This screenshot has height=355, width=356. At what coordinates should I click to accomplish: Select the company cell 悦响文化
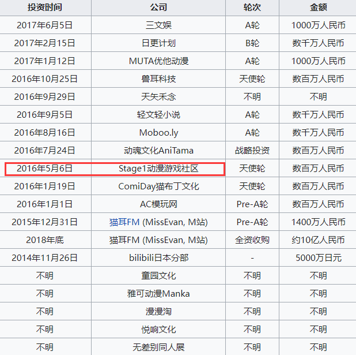tap(158, 330)
